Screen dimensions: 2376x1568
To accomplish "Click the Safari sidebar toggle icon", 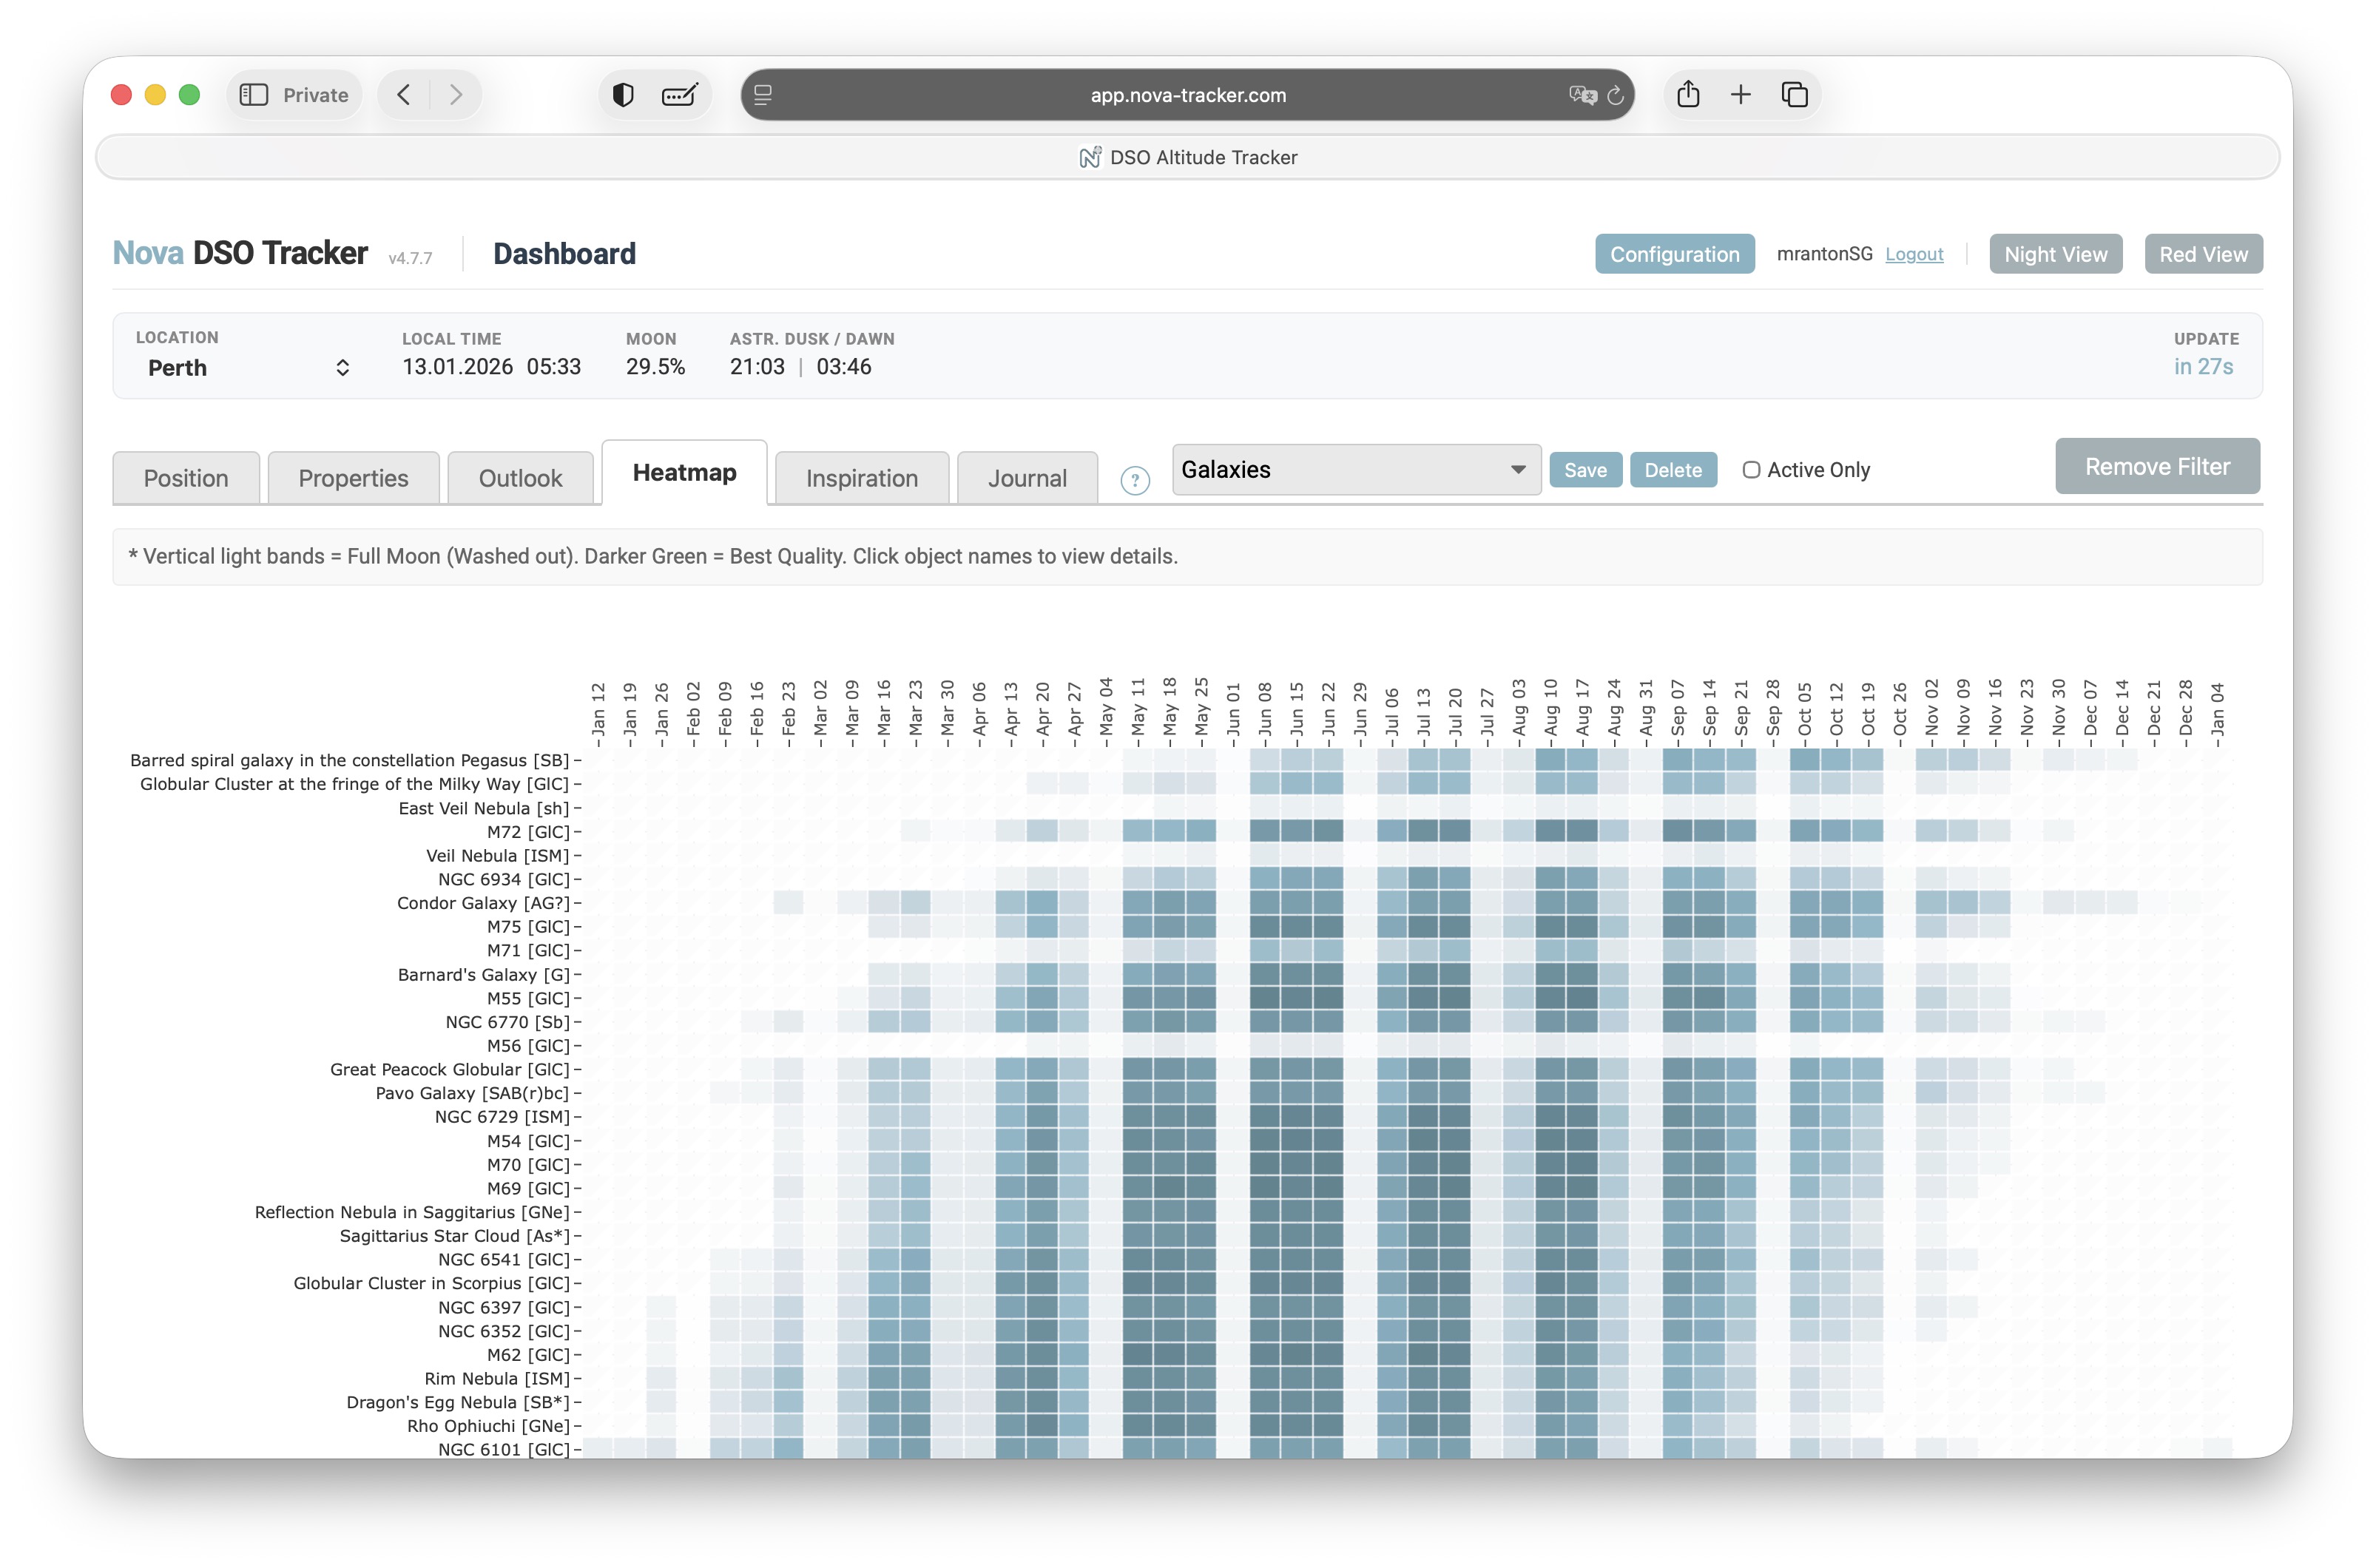I will 254,95.
